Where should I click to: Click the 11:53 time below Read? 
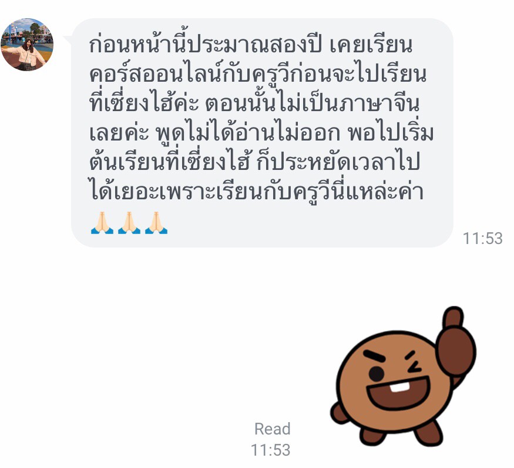[270, 450]
